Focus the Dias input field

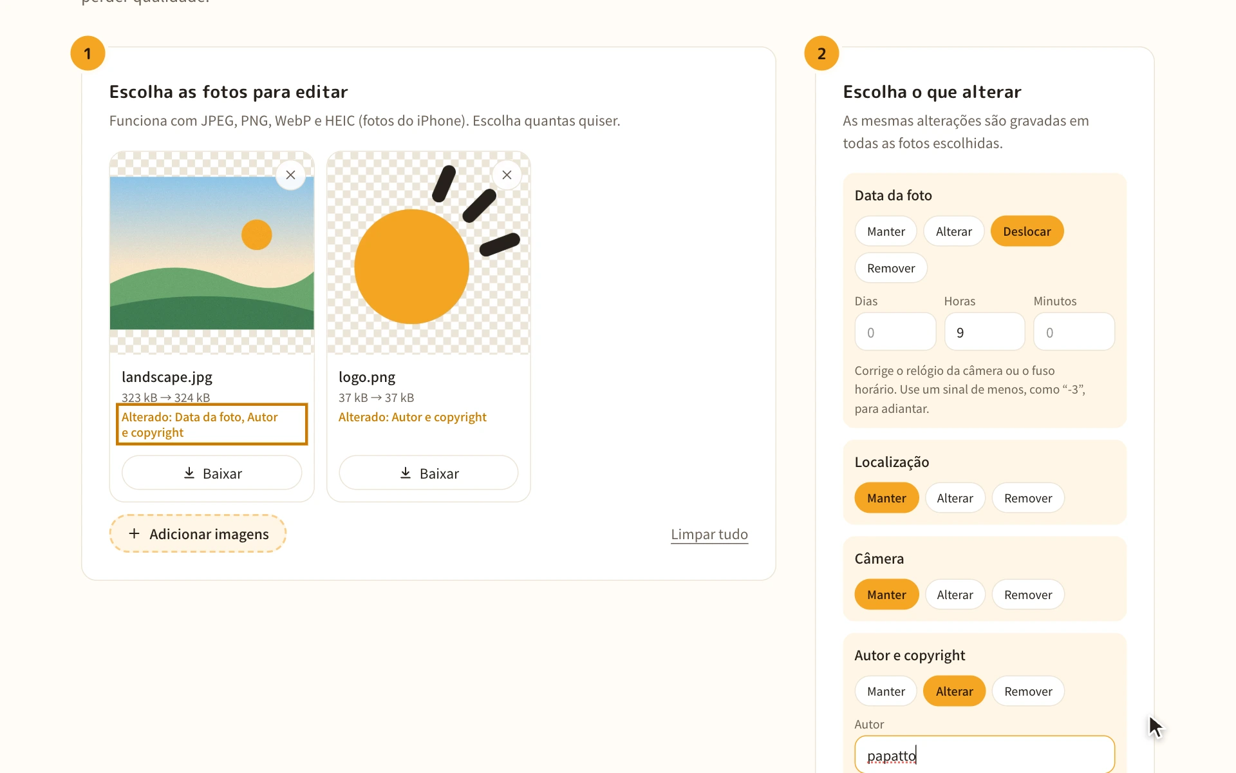point(895,332)
